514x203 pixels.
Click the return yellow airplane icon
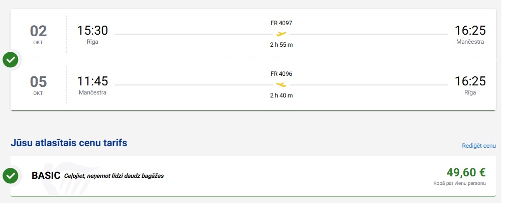coord(281,84)
